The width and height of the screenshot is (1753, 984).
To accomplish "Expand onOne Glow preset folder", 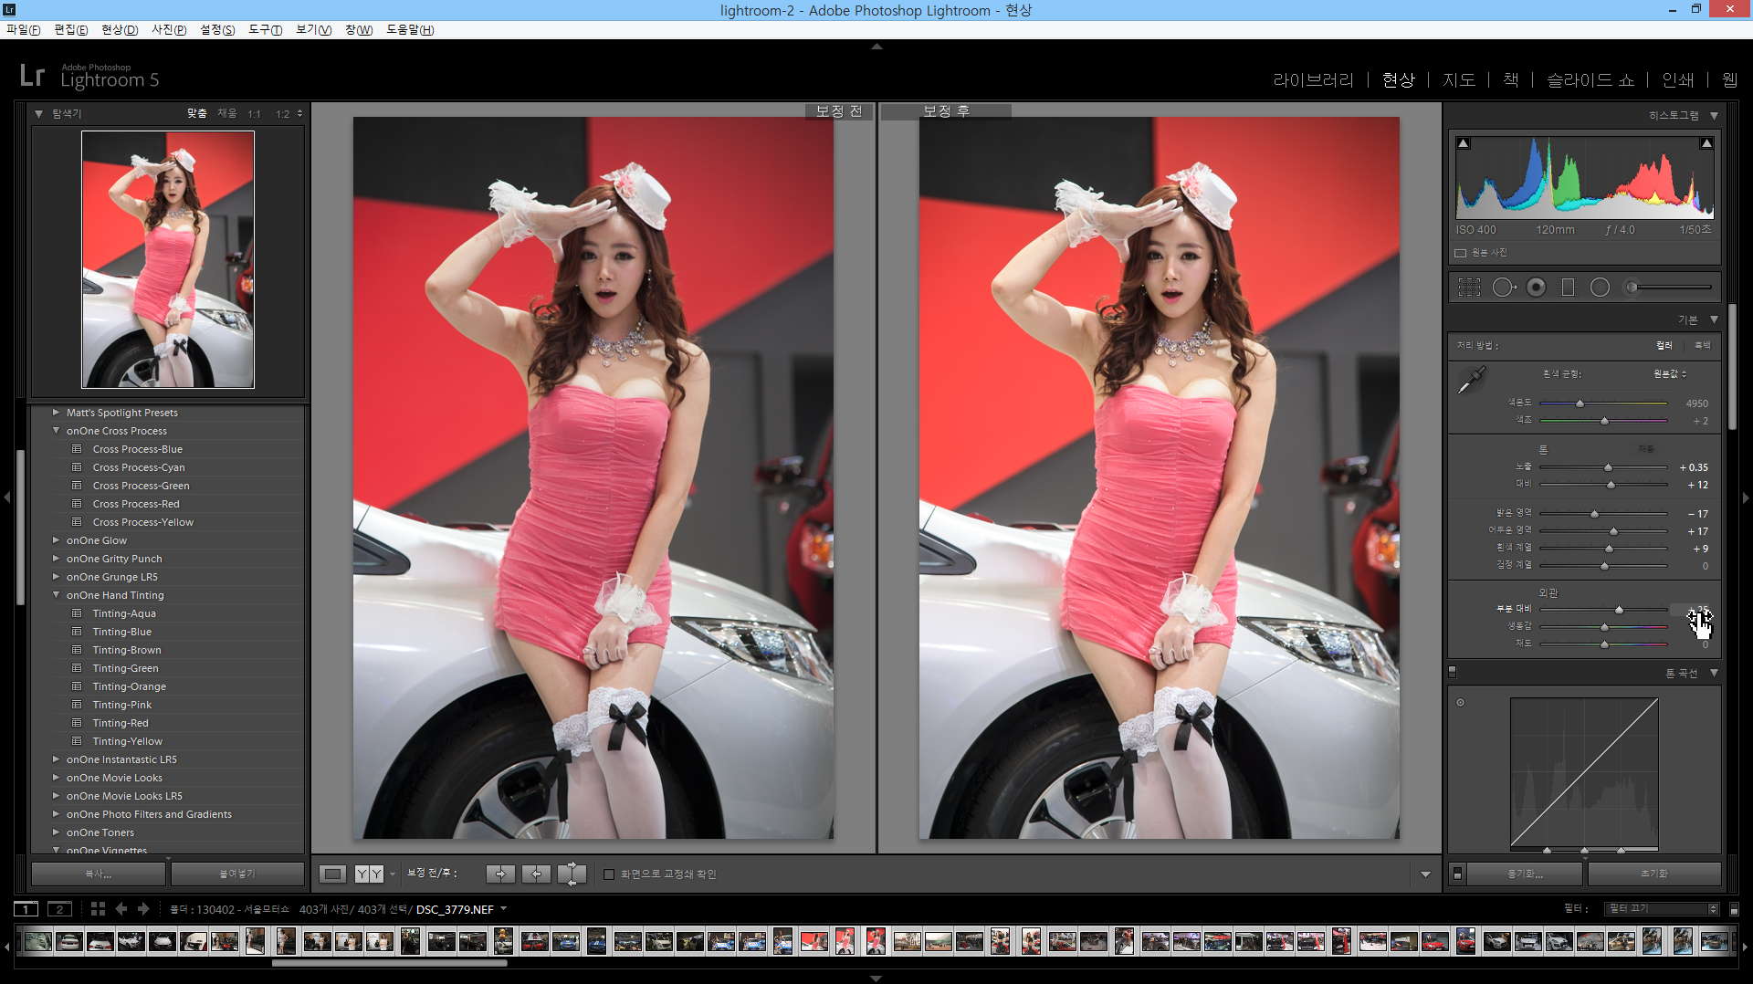I will (56, 540).
